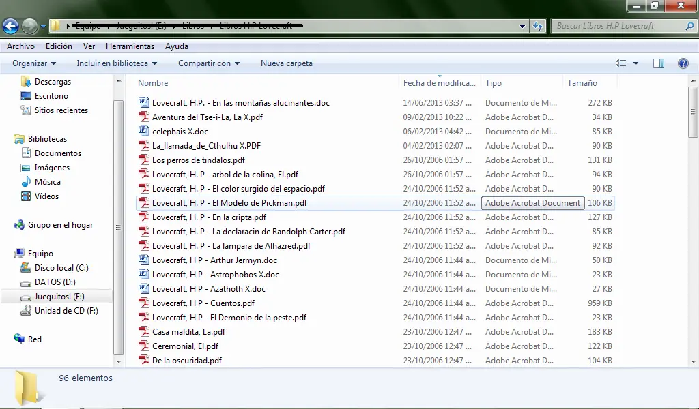
Task: Open the recent pages dropdown beside Forward
Action: tap(43, 27)
